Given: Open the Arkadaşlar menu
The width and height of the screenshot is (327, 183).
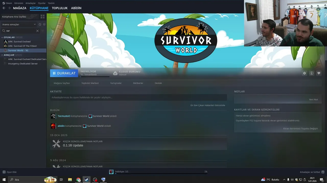Looking at the screenshot, I should (31, 3).
